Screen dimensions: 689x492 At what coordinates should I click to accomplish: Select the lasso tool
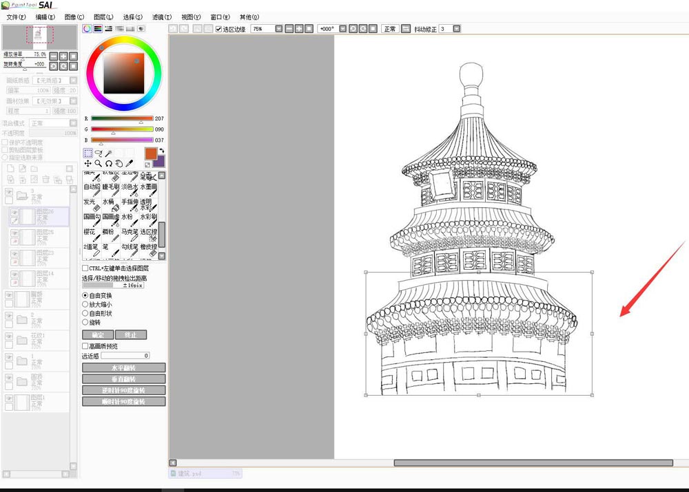99,153
